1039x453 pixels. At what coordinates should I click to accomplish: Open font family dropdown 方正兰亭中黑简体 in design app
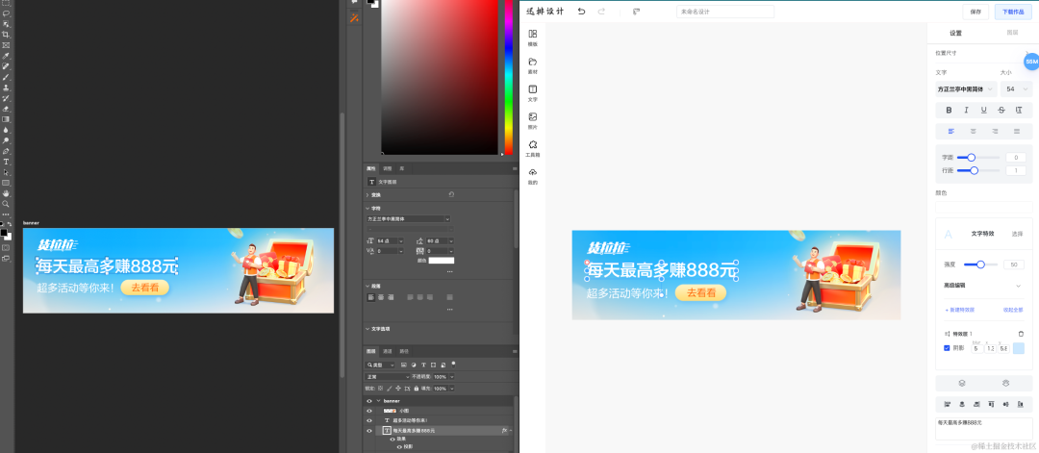966,88
